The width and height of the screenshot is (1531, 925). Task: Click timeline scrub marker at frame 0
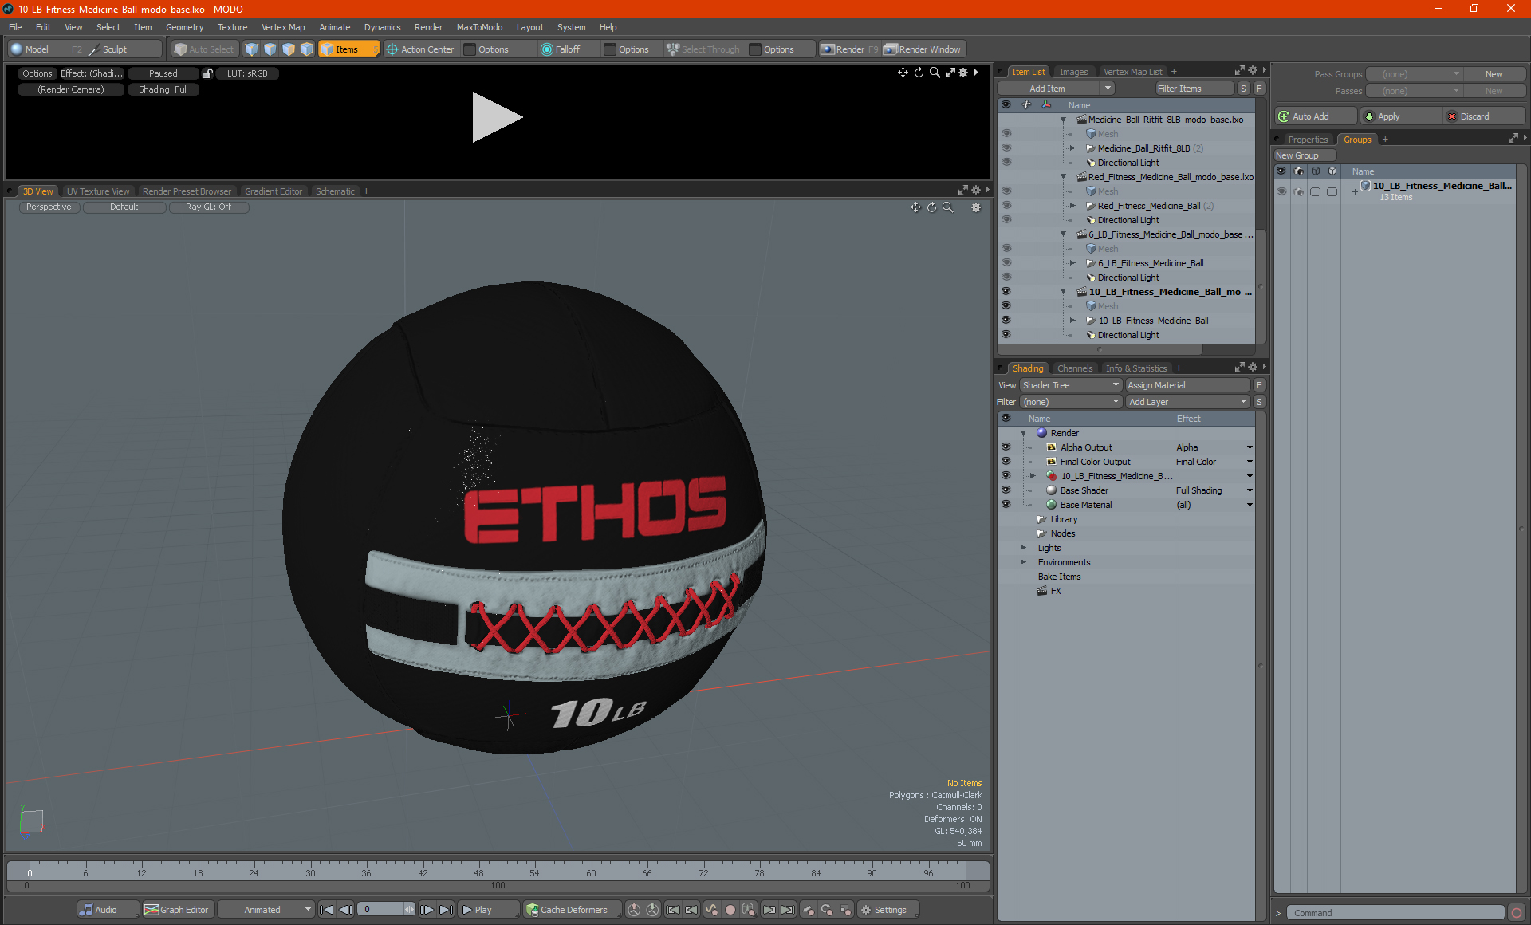click(x=30, y=869)
